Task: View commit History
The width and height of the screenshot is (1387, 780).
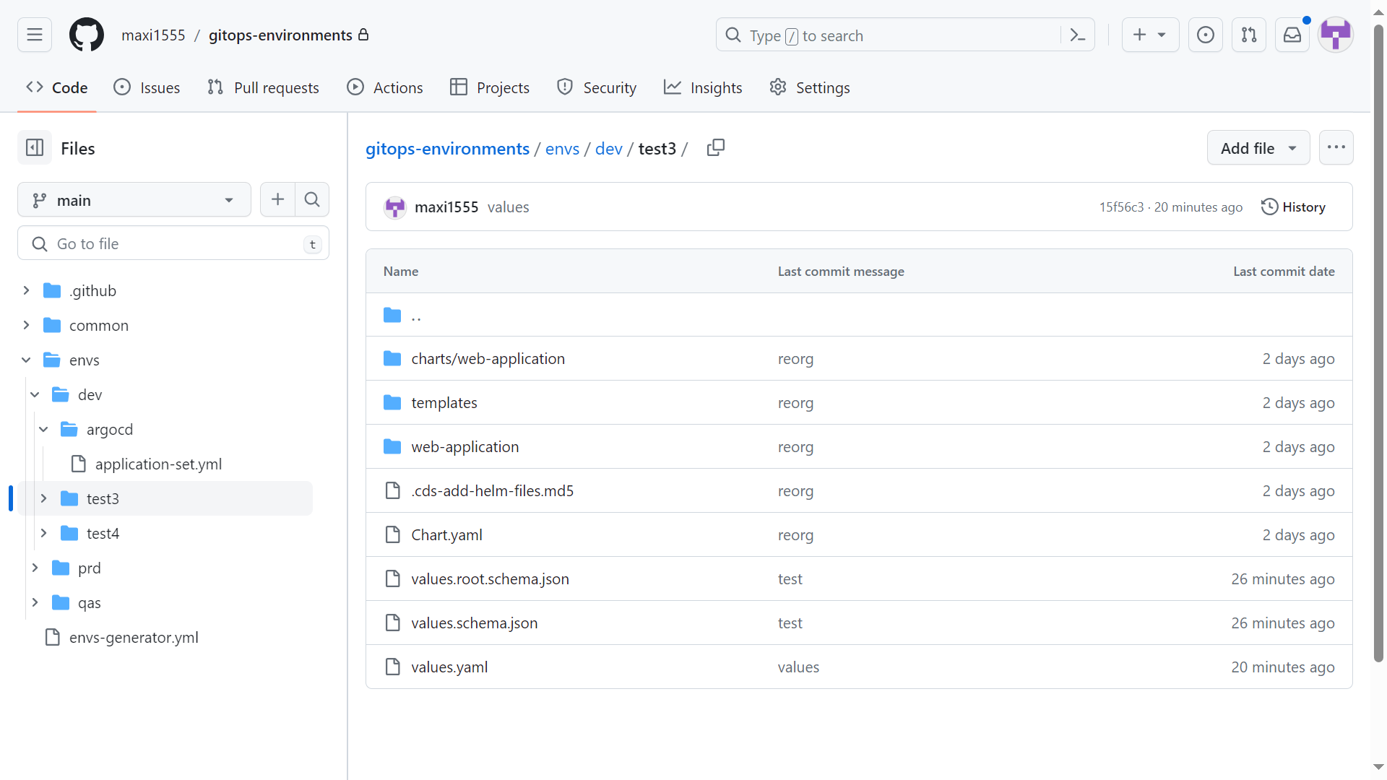Action: coord(1293,207)
